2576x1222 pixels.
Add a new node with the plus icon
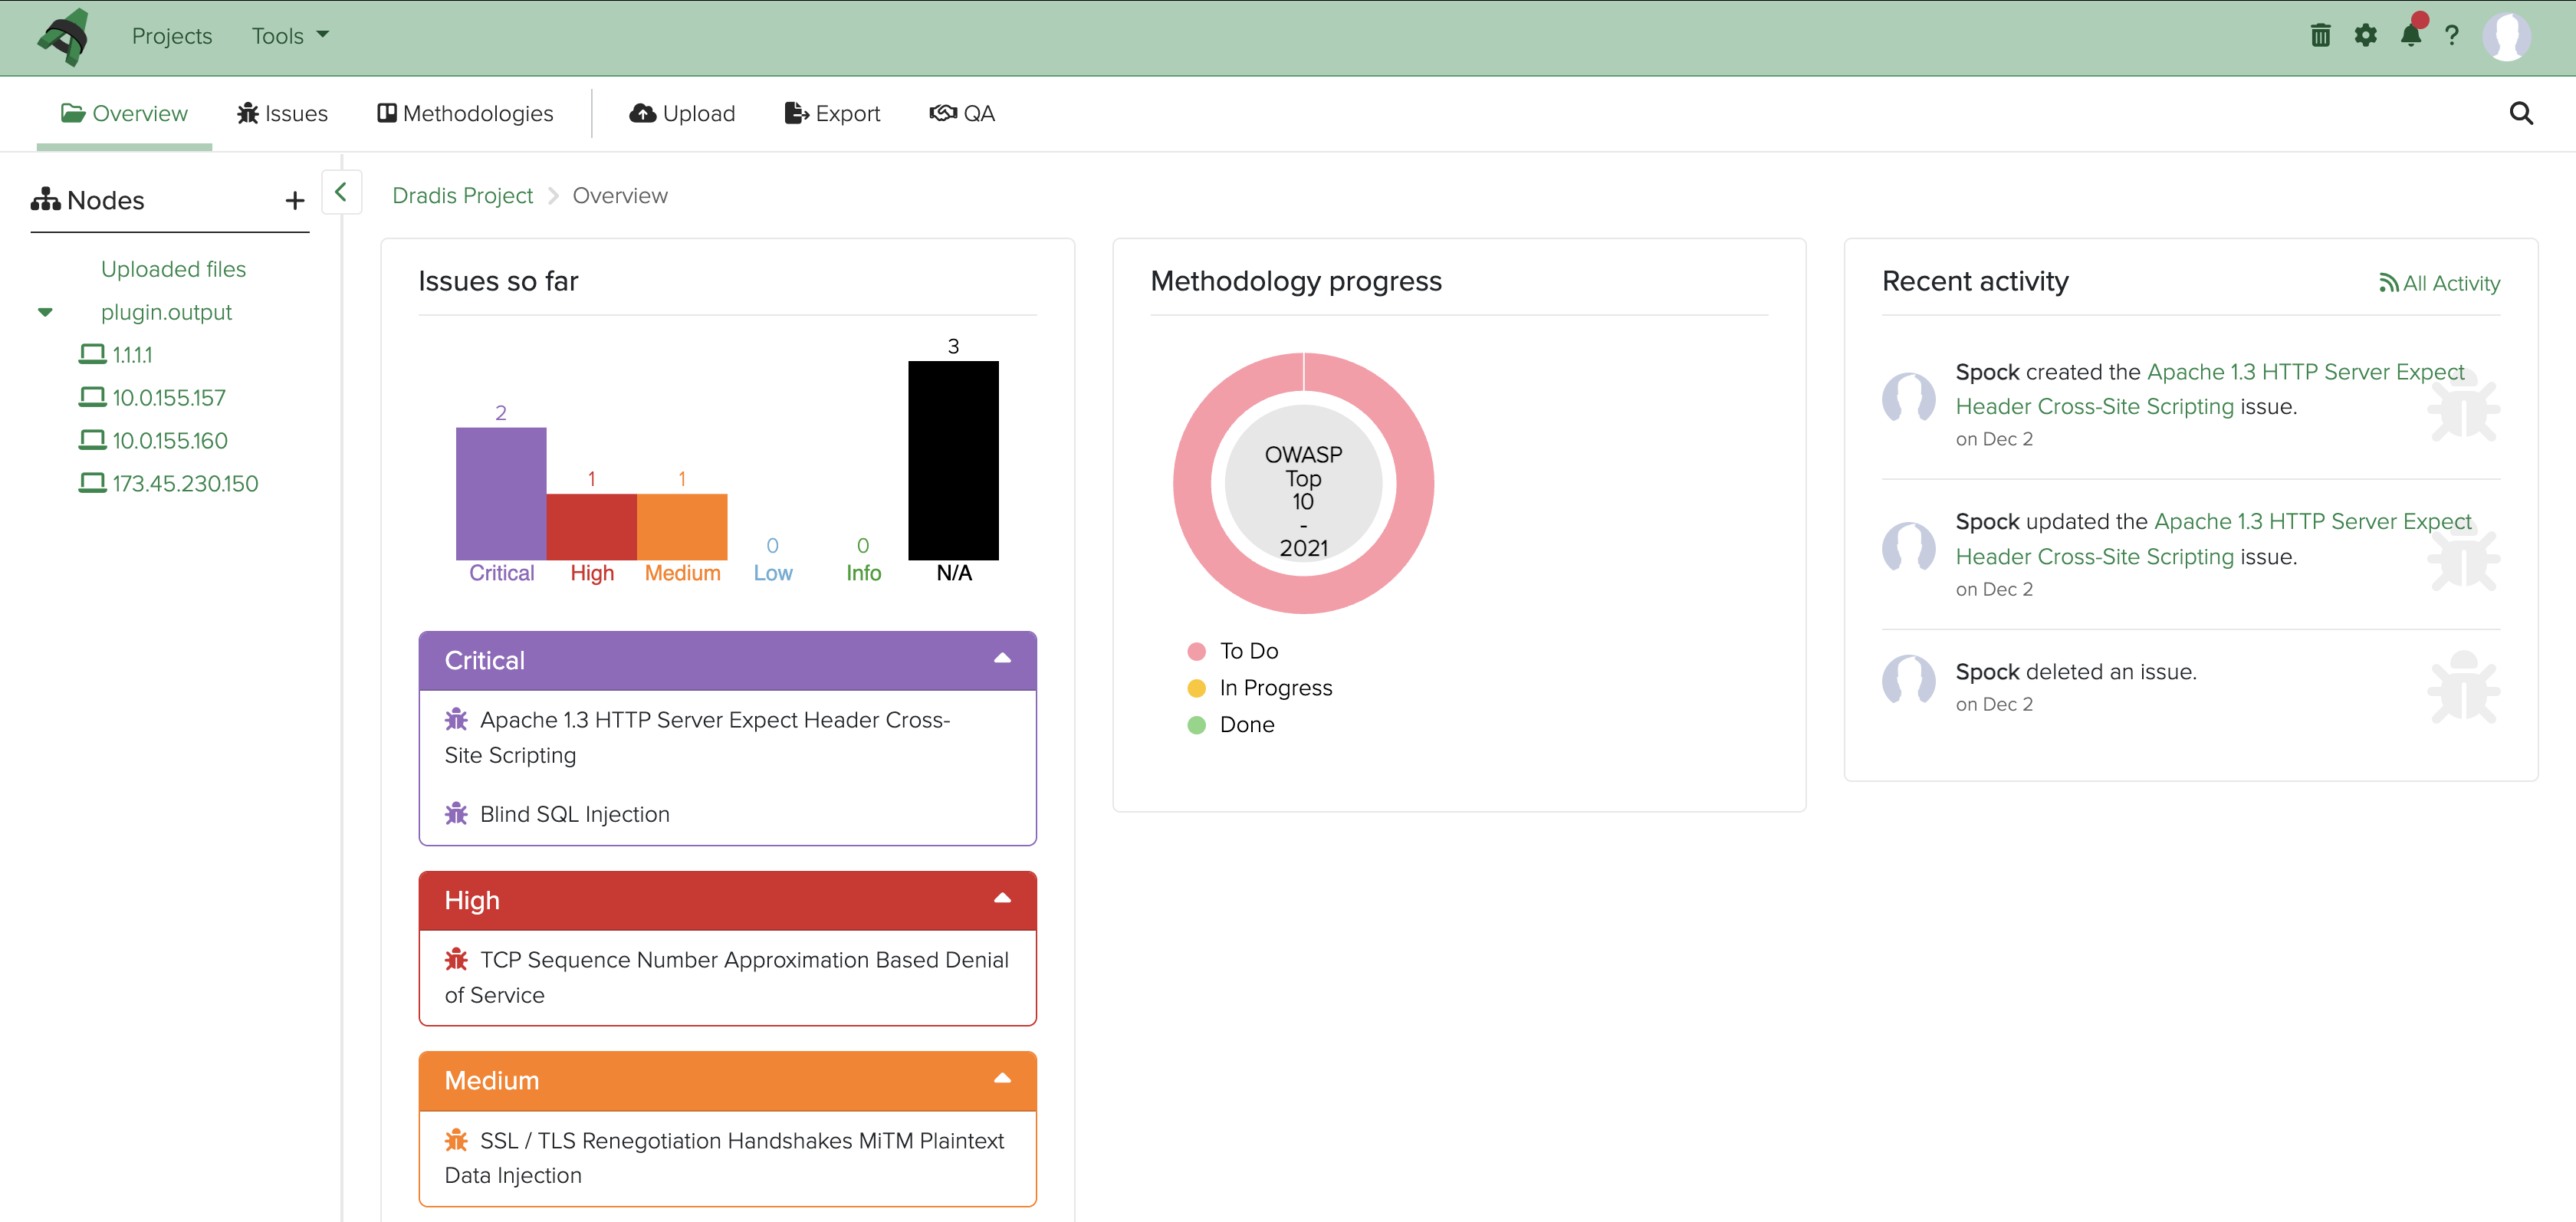pyautogui.click(x=294, y=200)
